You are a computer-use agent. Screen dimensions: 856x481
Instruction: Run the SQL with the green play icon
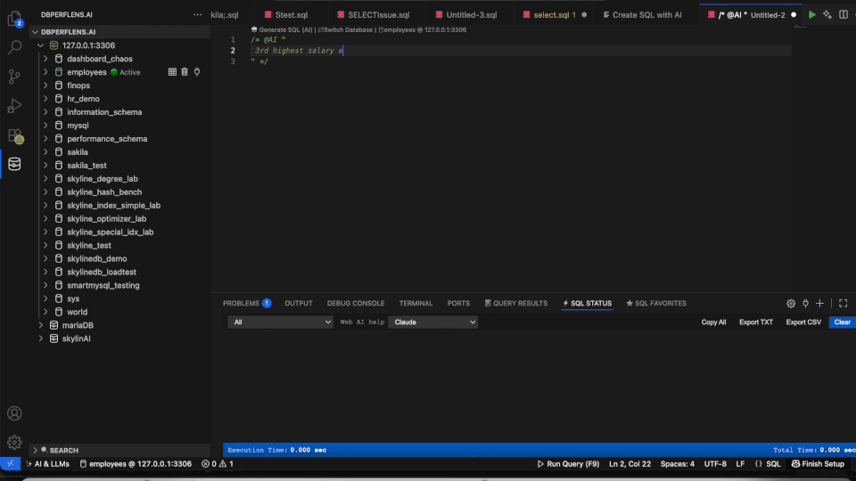(x=811, y=15)
